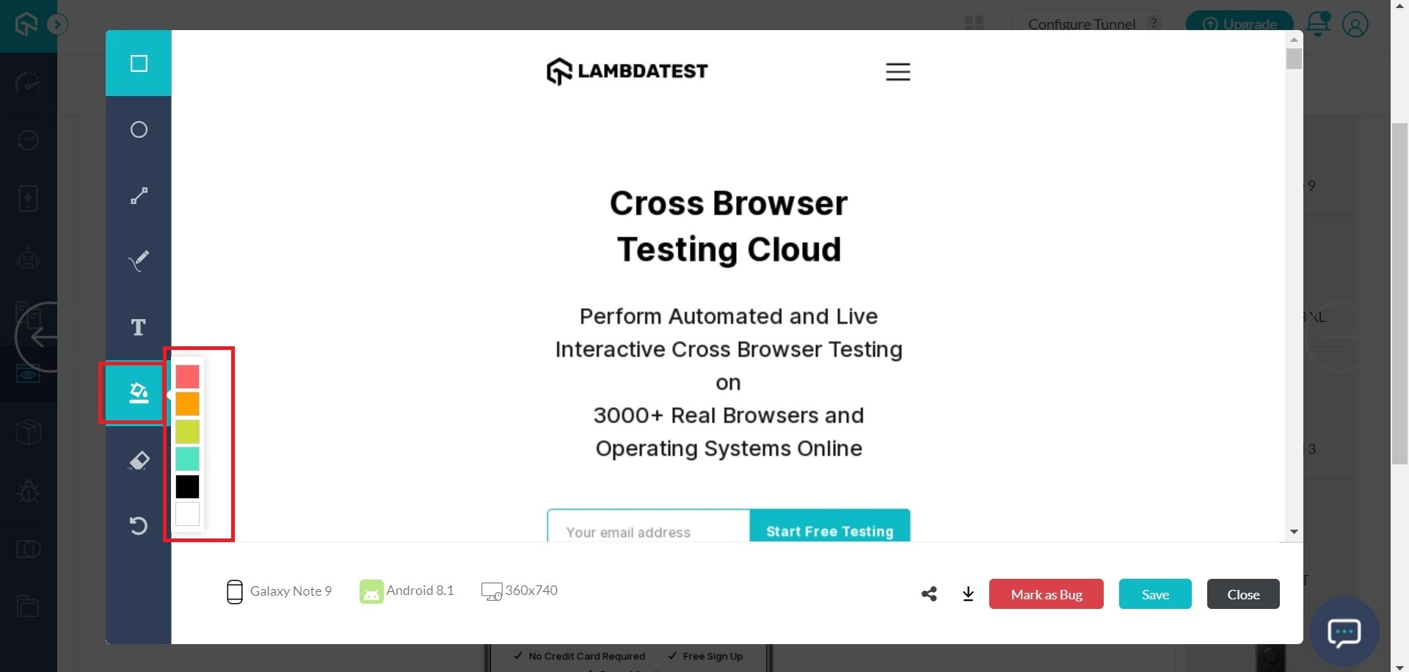Image resolution: width=1409 pixels, height=672 pixels.
Task: Share the screenshot via share icon
Action: [929, 594]
